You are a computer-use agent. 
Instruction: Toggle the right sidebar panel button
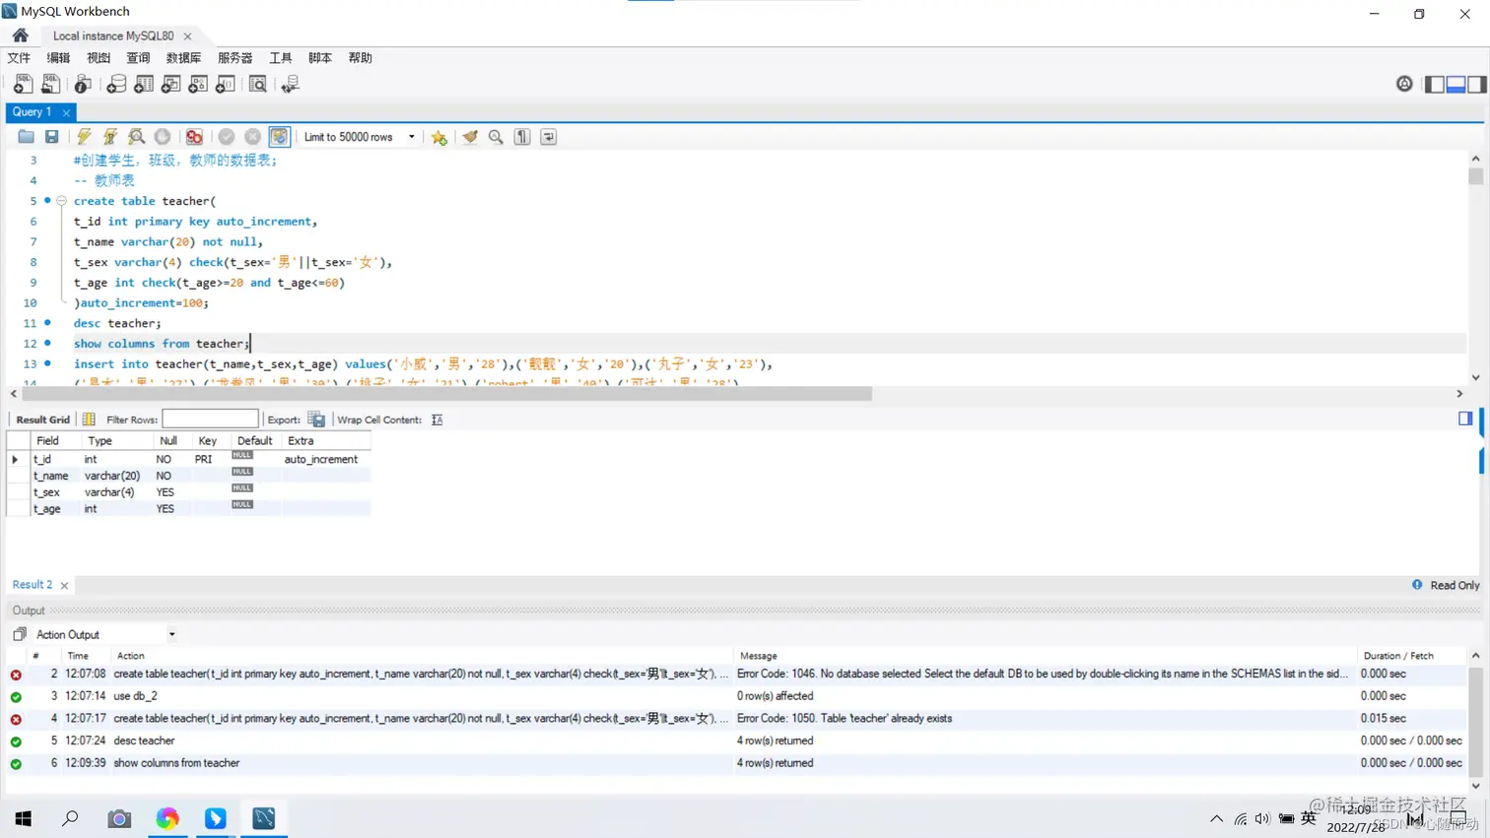[1476, 85]
